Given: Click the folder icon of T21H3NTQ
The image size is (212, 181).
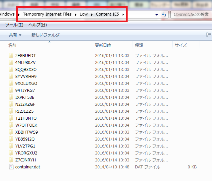Looking at the screenshot, I should pyautogui.click(x=11, y=118).
